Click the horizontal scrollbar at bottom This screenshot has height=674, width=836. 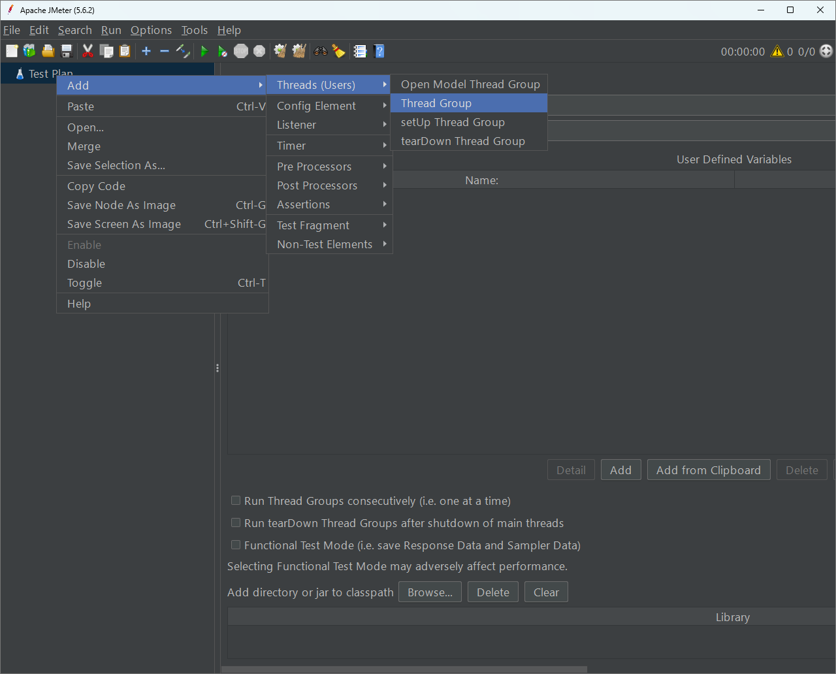click(404, 669)
